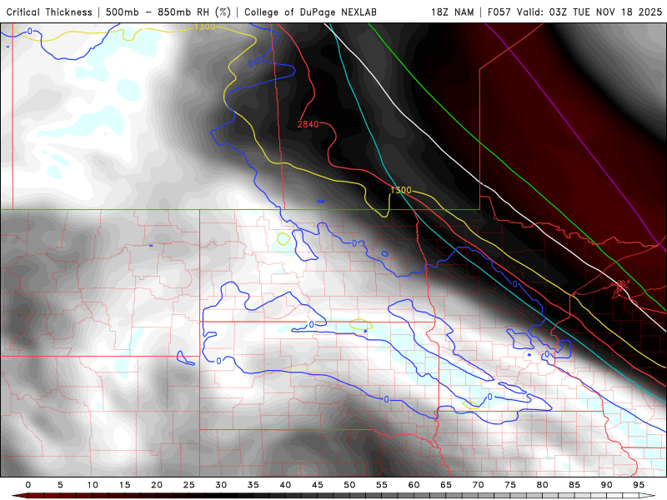
Task: Click the "Critical Thickness" title text
Action: point(49,12)
